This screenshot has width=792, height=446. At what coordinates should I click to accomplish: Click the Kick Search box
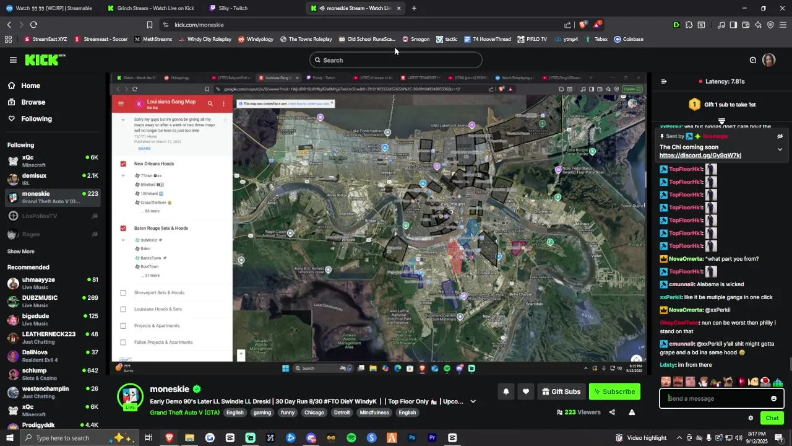point(396,60)
